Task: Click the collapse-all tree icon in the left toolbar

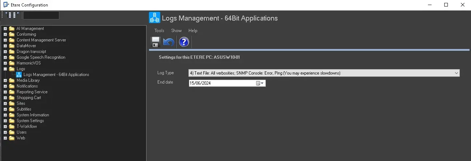Action: click(16, 15)
